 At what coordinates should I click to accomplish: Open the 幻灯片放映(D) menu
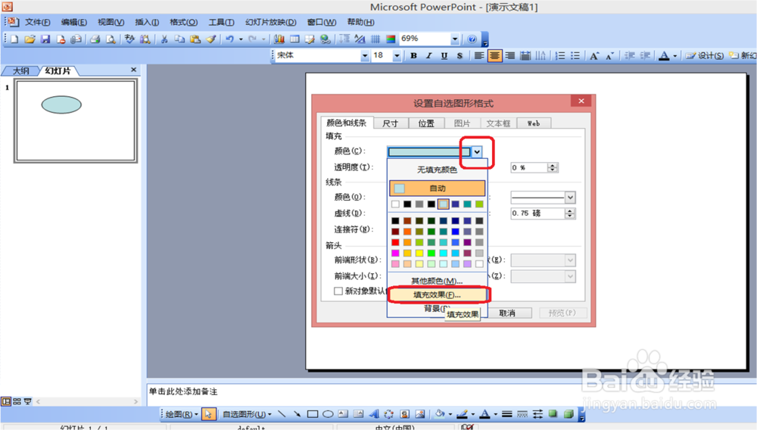click(271, 22)
